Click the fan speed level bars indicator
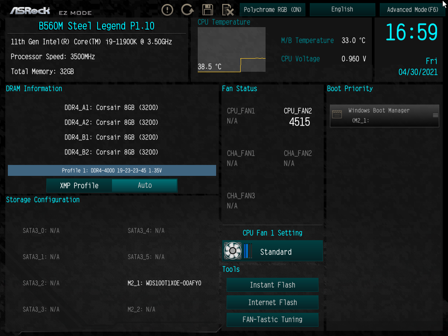Screen dimensions: 448x336 point(248,251)
